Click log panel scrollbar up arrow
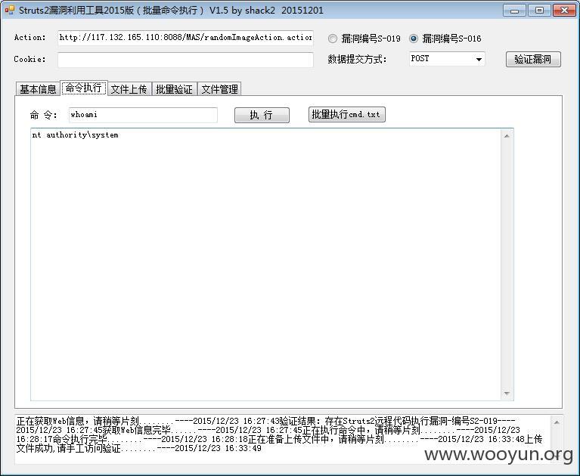The image size is (580, 476). 557,422
